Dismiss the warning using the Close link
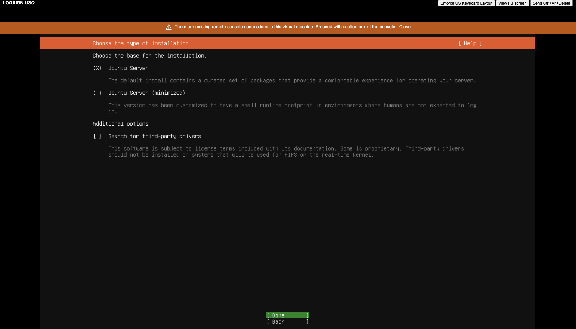576x329 pixels. coord(405,27)
